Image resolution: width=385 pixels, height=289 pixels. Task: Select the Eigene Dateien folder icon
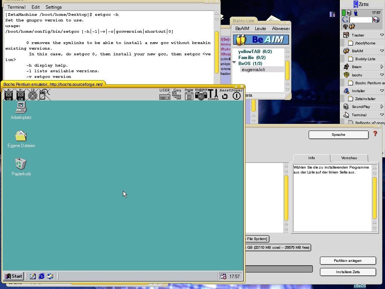(x=21, y=139)
